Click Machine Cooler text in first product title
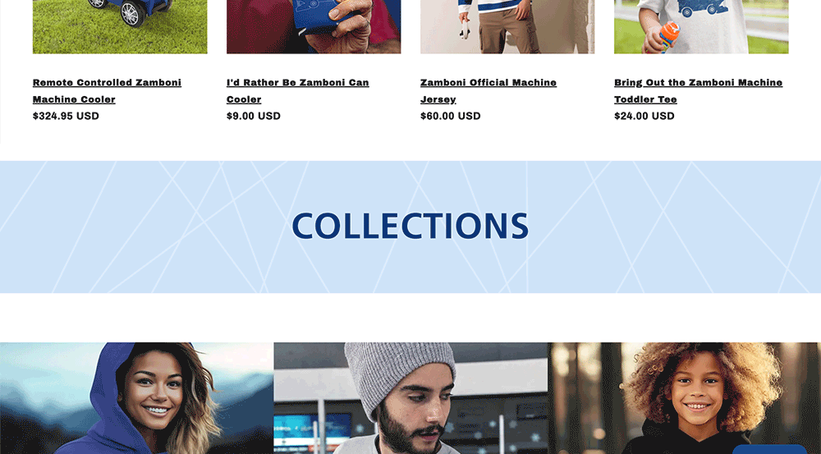The image size is (821, 454). [x=74, y=99]
